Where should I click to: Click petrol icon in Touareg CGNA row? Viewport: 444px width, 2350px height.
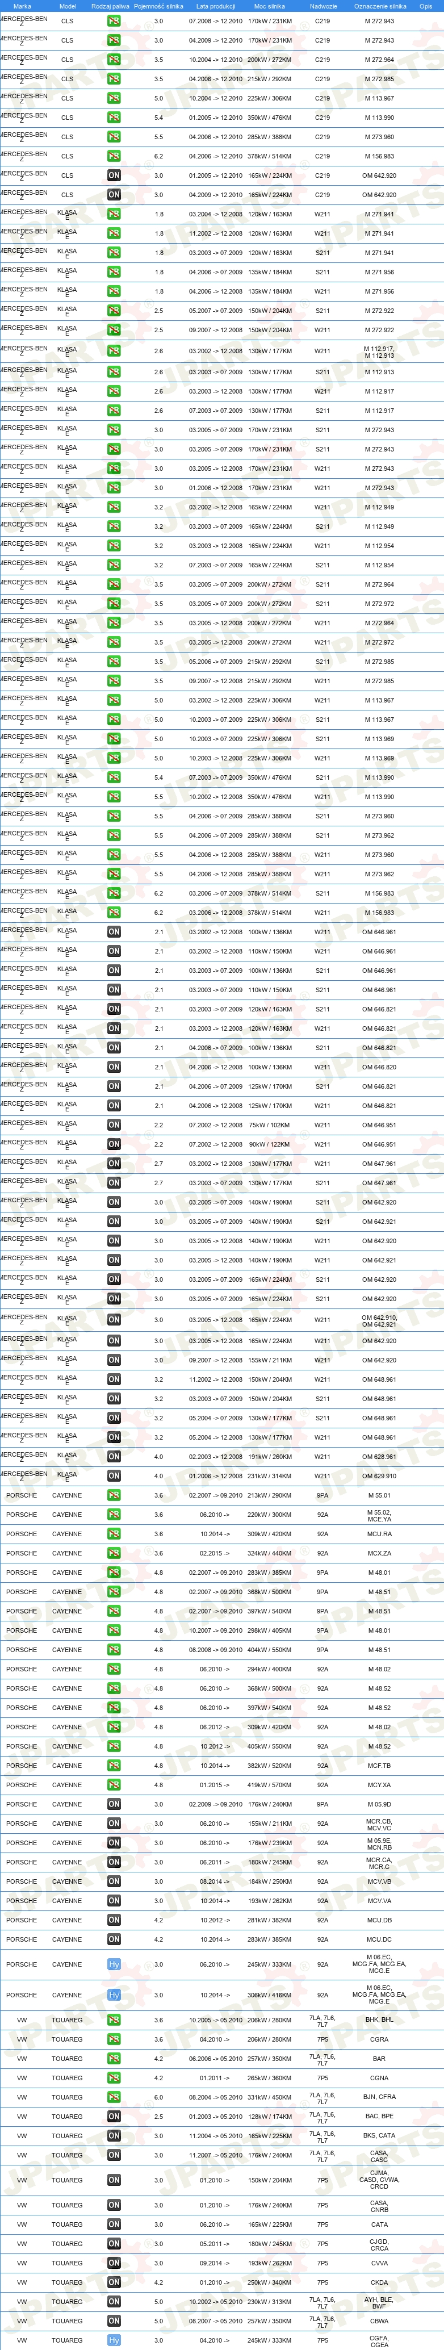click(x=114, y=2078)
